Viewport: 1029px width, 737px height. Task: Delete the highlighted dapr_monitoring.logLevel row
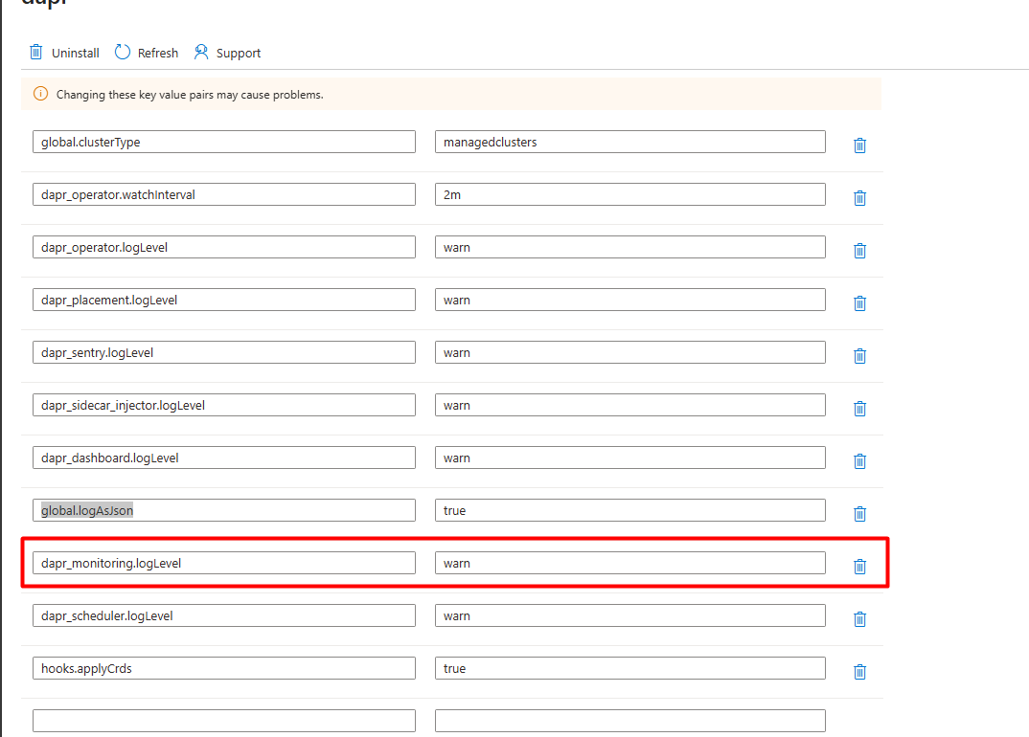(x=859, y=566)
